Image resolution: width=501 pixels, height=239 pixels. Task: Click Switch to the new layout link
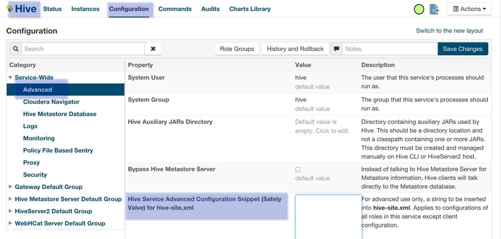click(x=449, y=31)
